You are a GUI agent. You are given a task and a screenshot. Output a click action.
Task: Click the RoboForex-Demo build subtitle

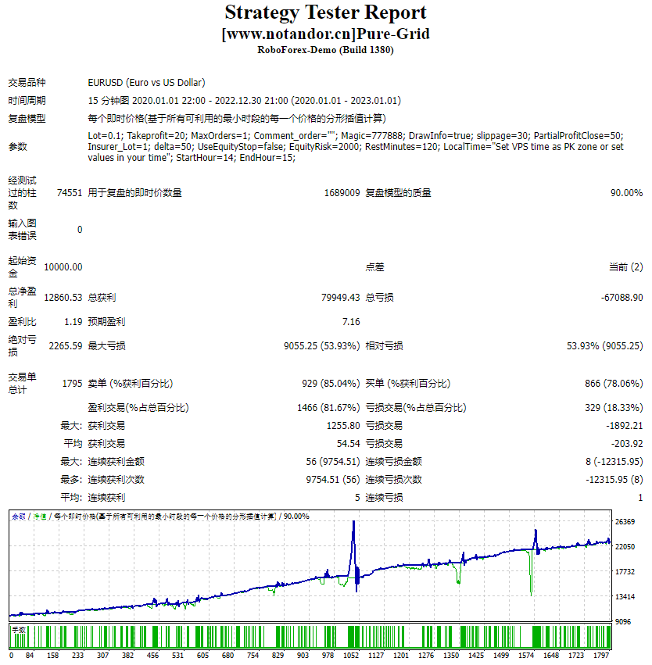click(325, 50)
